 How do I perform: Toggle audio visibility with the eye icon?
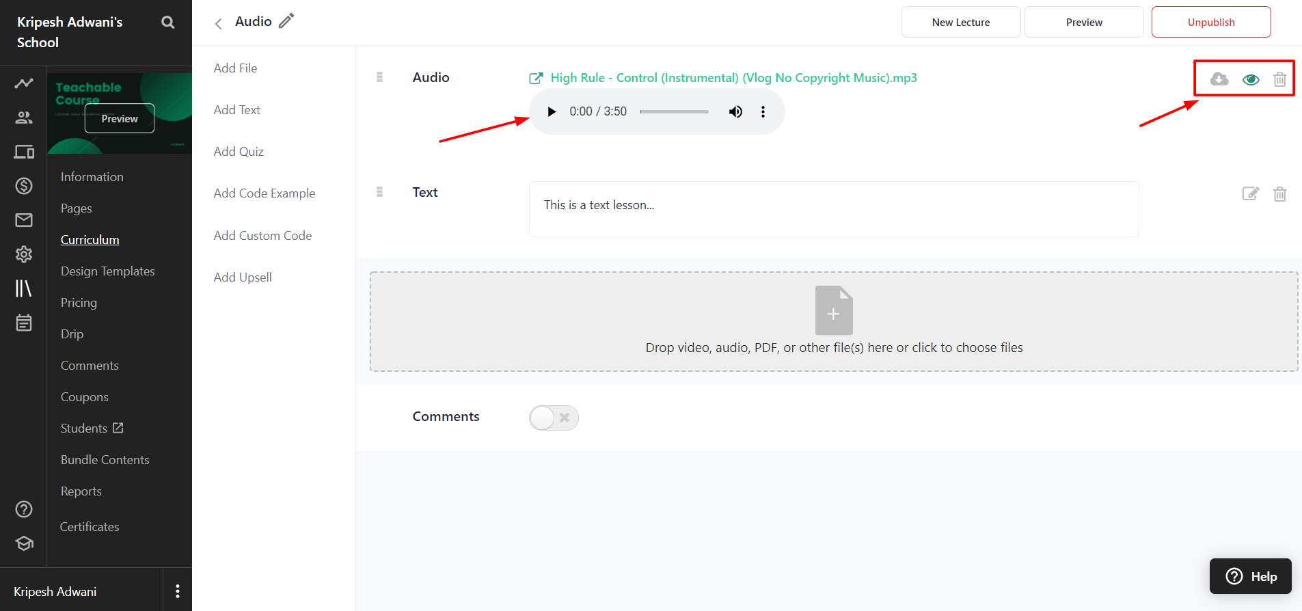tap(1251, 79)
